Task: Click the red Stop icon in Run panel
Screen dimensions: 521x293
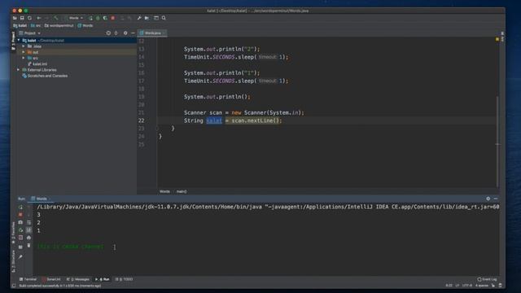Action: (20, 215)
